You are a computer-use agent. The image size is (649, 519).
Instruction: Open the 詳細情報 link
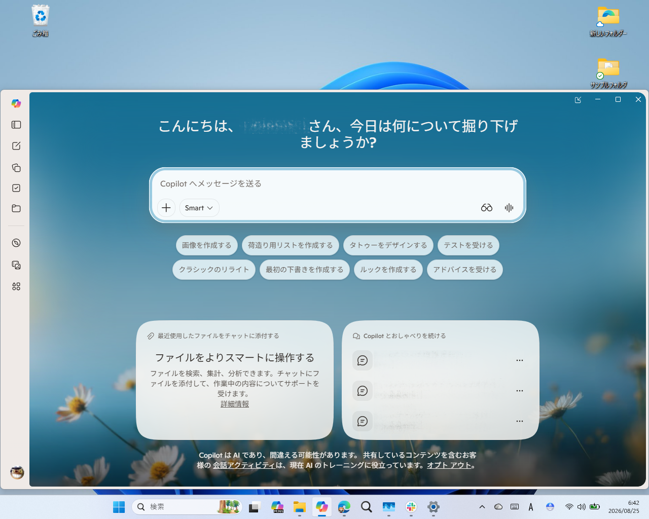(235, 404)
